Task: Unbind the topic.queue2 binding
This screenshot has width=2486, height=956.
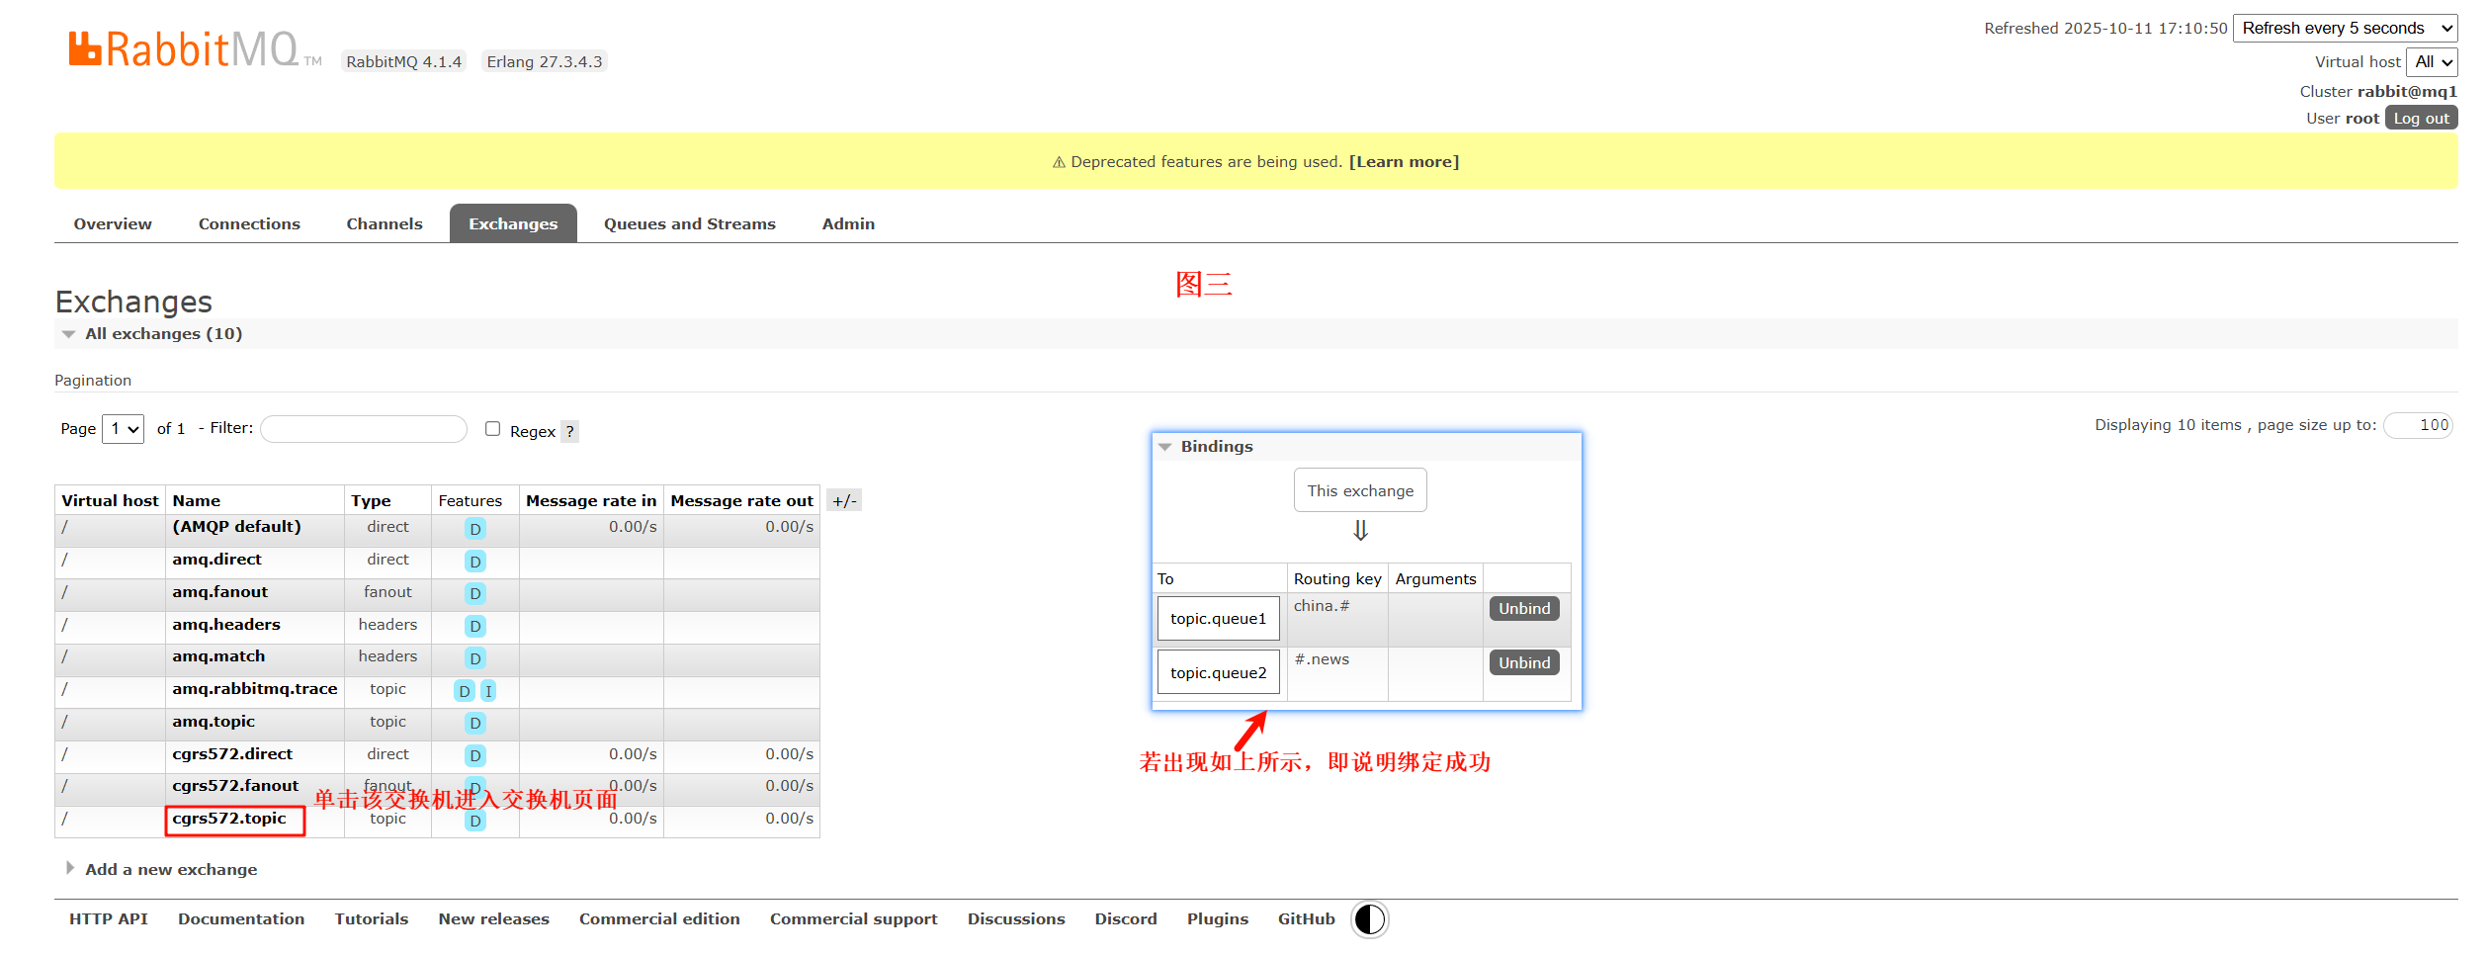Action: (1524, 663)
